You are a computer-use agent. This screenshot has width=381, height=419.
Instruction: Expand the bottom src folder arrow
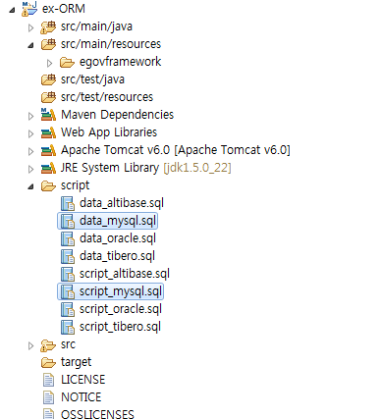[30, 345]
